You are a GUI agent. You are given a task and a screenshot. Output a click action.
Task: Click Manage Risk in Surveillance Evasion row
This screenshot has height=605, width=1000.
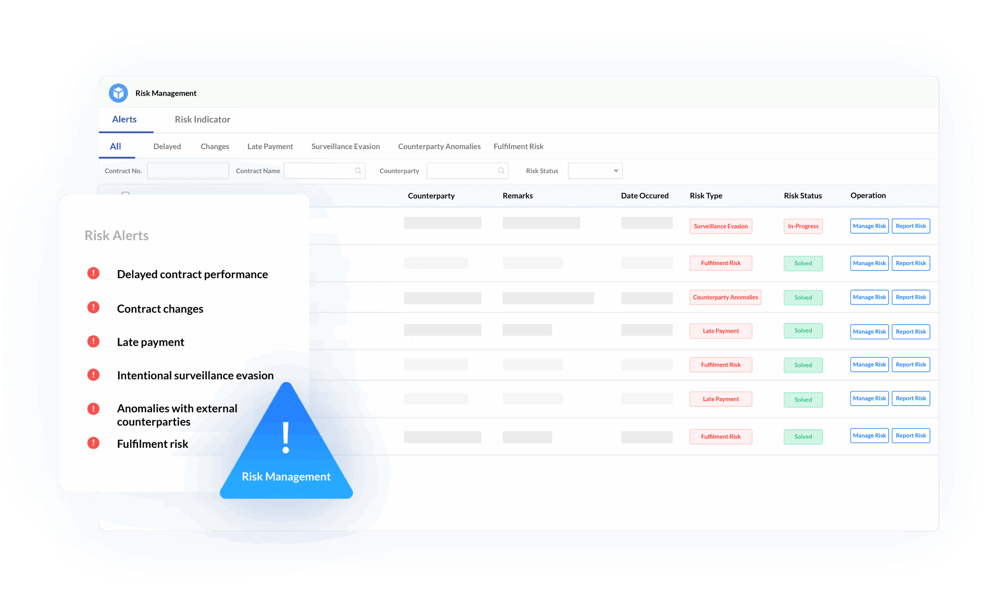point(869,226)
